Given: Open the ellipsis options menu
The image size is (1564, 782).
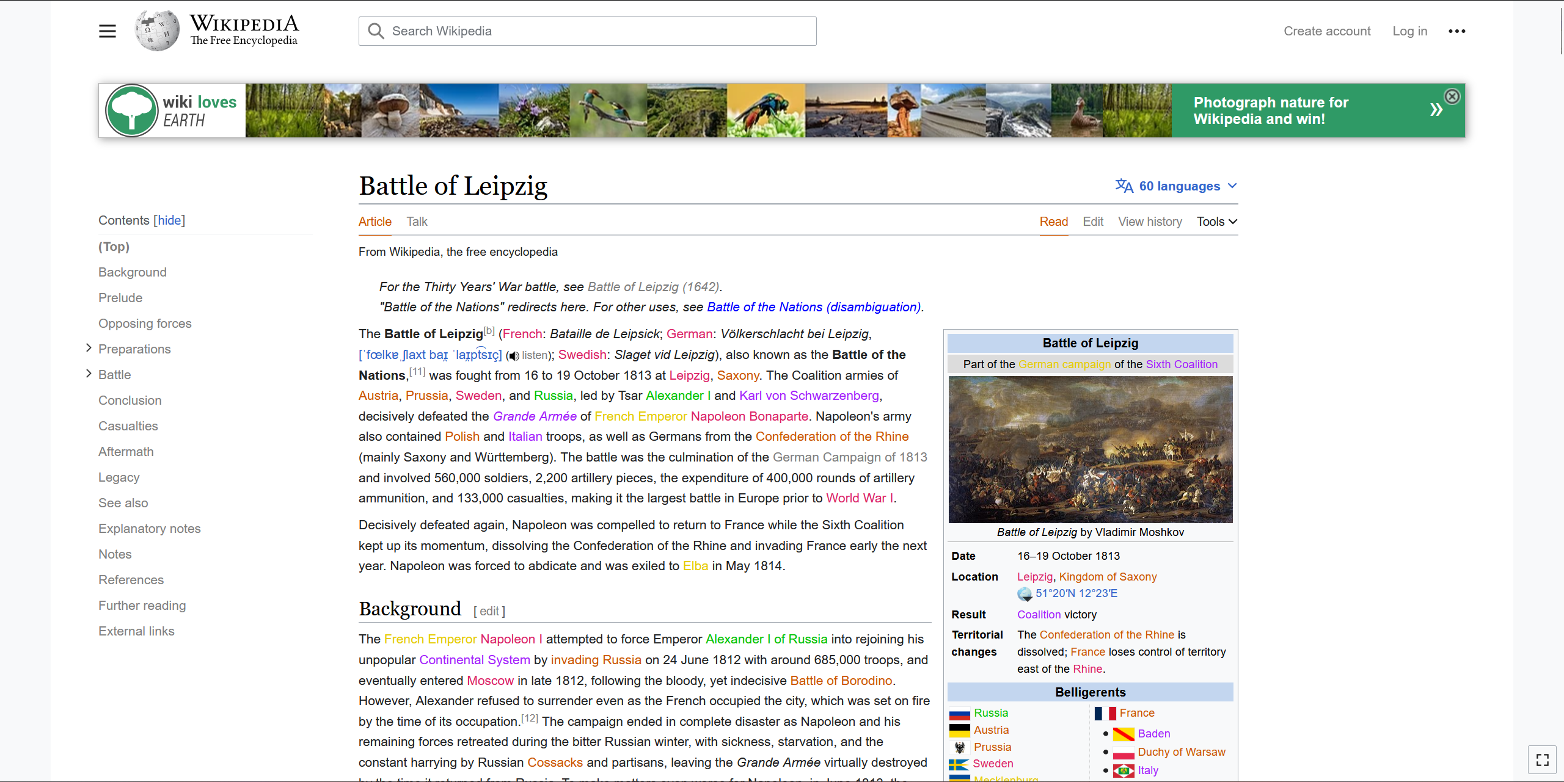Looking at the screenshot, I should click(1458, 31).
